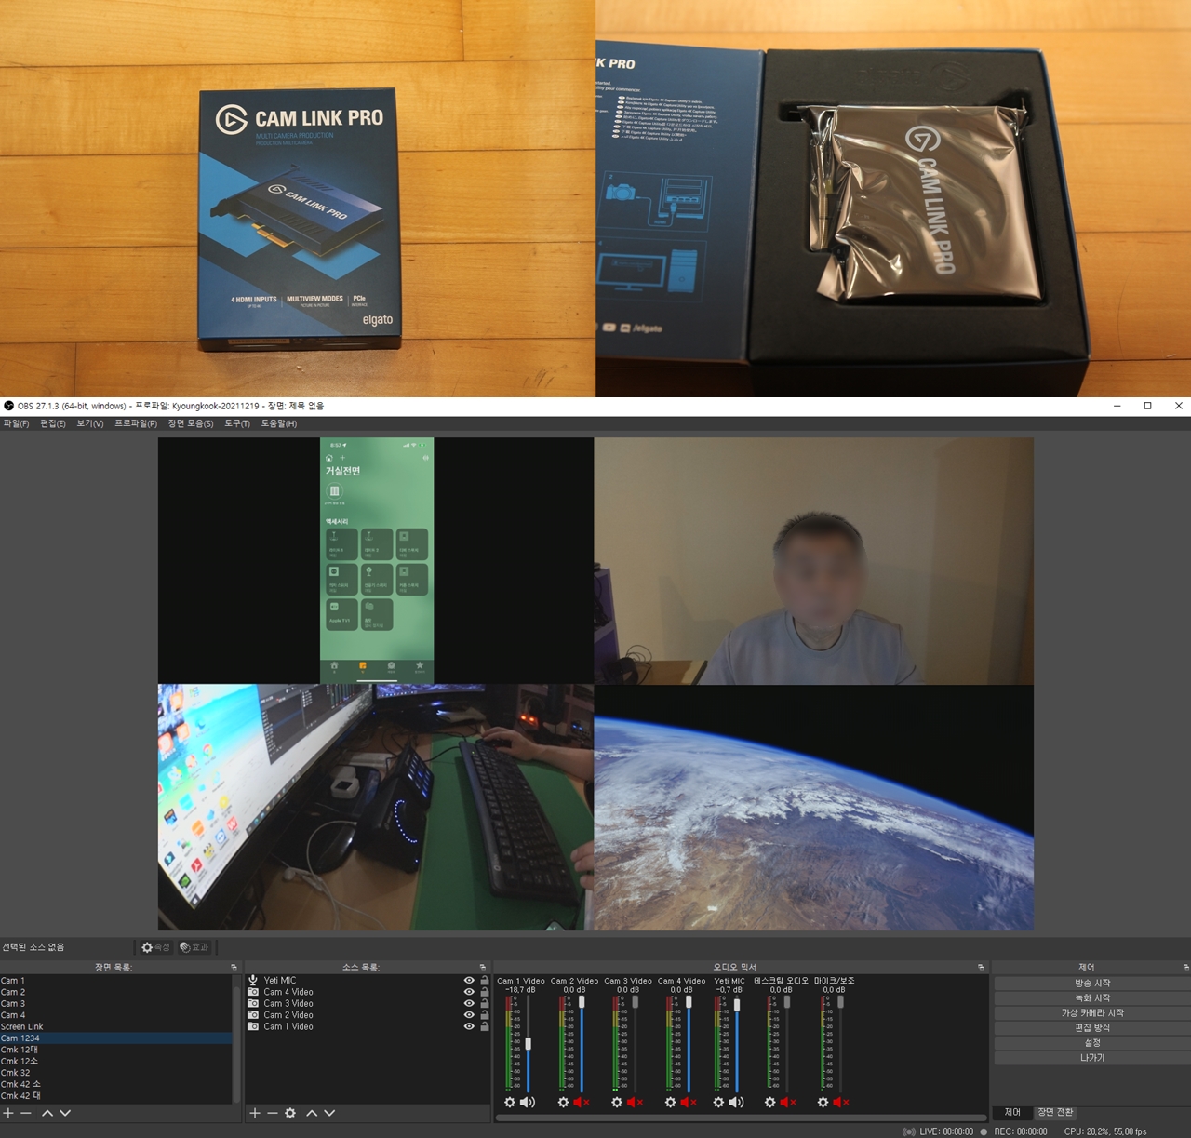Hide the Cam 4 Video source
This screenshot has height=1138, width=1191.
tap(469, 992)
